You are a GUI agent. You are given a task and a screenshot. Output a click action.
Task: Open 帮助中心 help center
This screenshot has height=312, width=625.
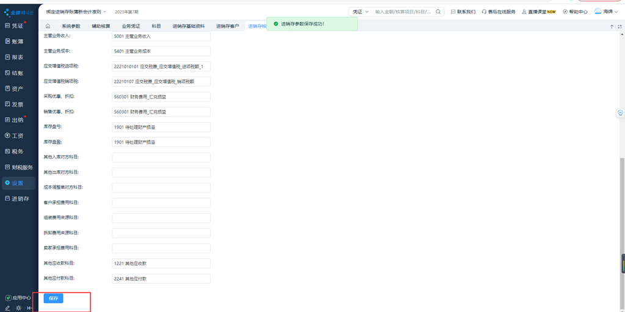[x=575, y=12]
